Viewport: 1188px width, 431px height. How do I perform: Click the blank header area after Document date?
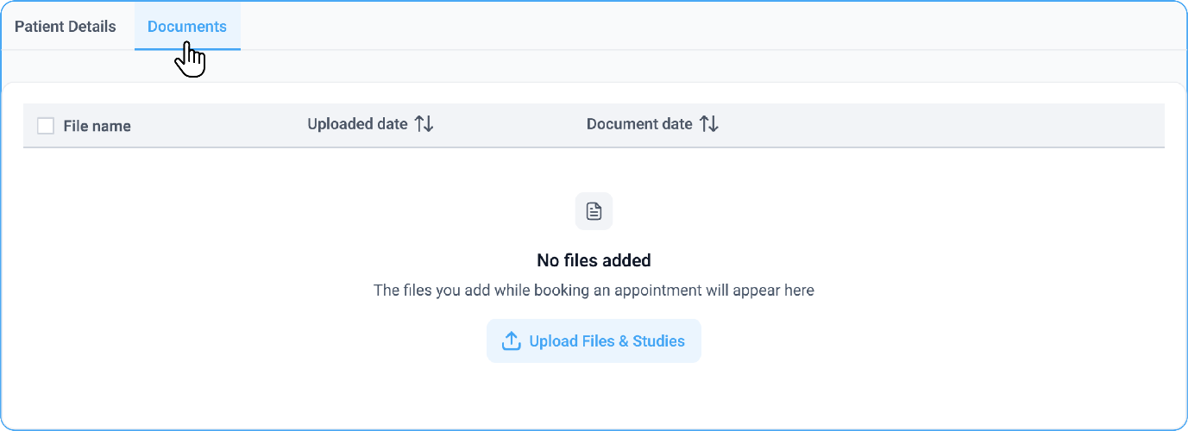[940, 126]
